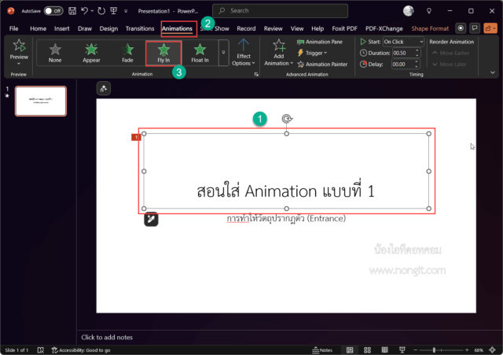
Task: Open the Review tab
Action: tap(273, 28)
